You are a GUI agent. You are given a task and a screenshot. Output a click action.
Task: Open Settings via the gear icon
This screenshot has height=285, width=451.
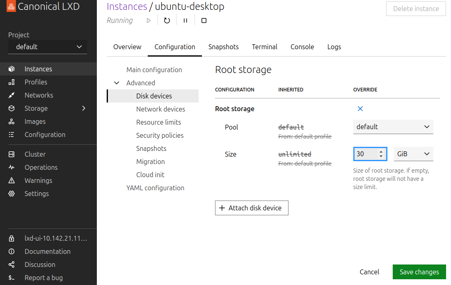pyautogui.click(x=11, y=194)
